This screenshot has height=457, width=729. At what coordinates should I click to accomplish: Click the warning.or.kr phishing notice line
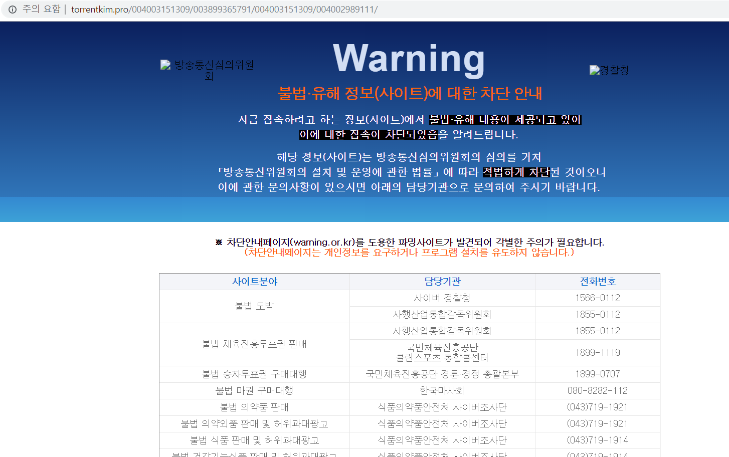[x=410, y=242]
